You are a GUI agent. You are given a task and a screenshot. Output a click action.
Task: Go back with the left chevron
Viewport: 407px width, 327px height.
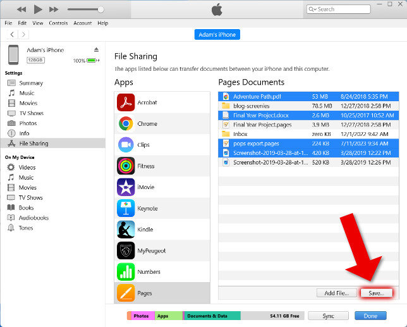12,34
